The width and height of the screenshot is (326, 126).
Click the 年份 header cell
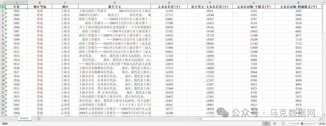point(16,7)
